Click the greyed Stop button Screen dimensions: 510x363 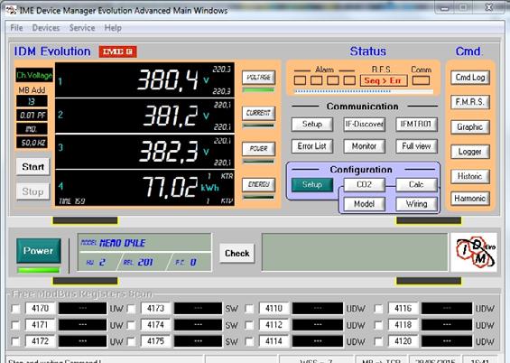click(32, 191)
